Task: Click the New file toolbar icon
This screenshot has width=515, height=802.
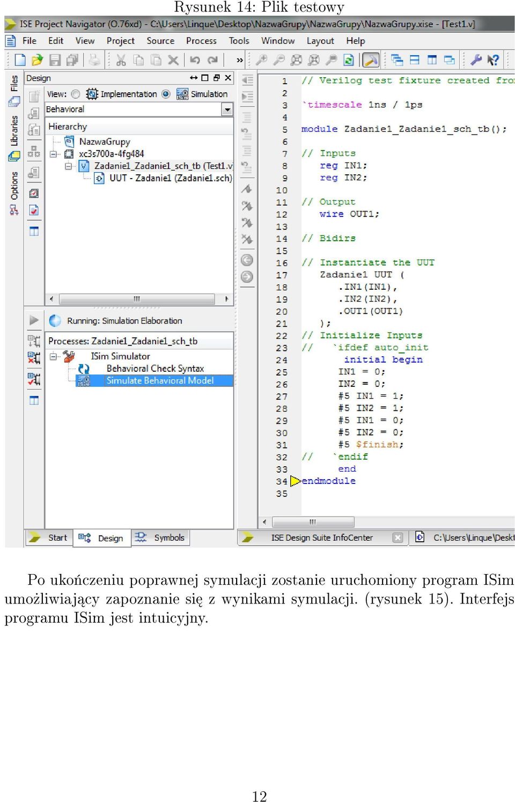Action: (x=20, y=60)
